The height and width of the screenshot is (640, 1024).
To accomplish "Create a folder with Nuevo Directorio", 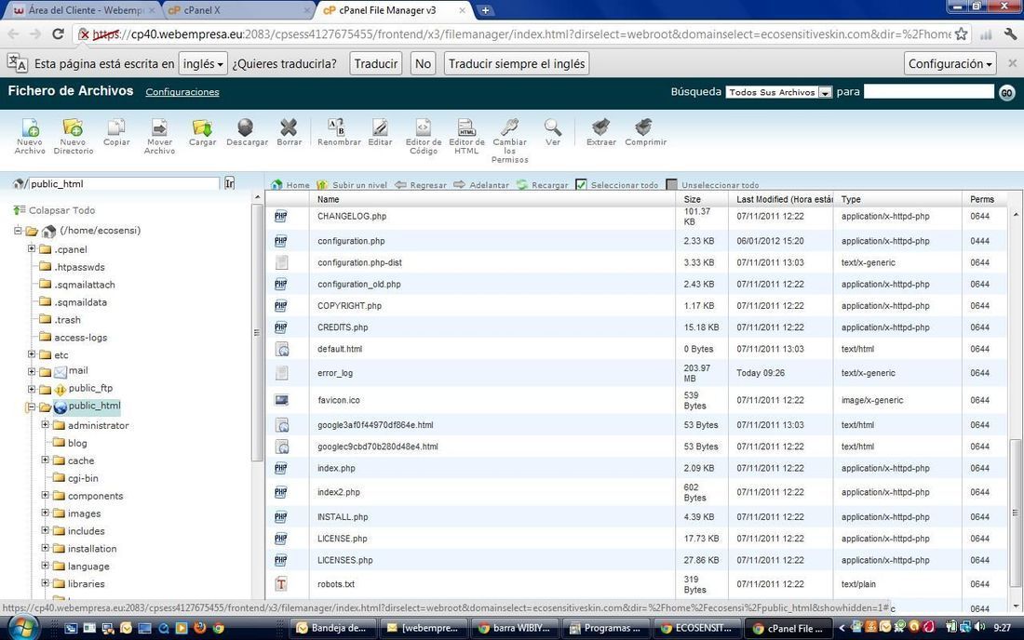I will [x=74, y=136].
